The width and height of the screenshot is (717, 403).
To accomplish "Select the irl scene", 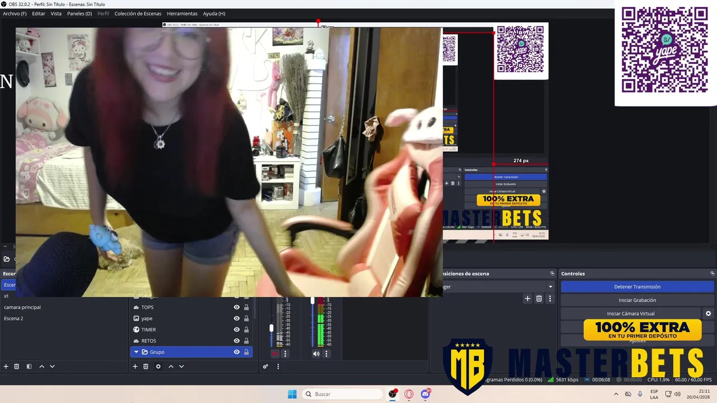I will click(64, 296).
